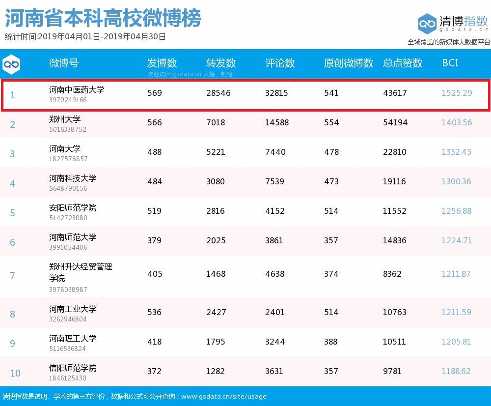Click the infinity hexagon icon in table header
The height and width of the screenshot is (406, 491).
click(x=11, y=64)
